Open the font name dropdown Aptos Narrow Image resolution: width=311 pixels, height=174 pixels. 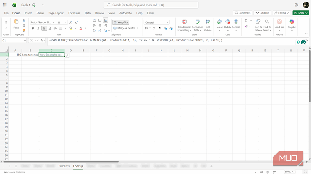(53, 22)
